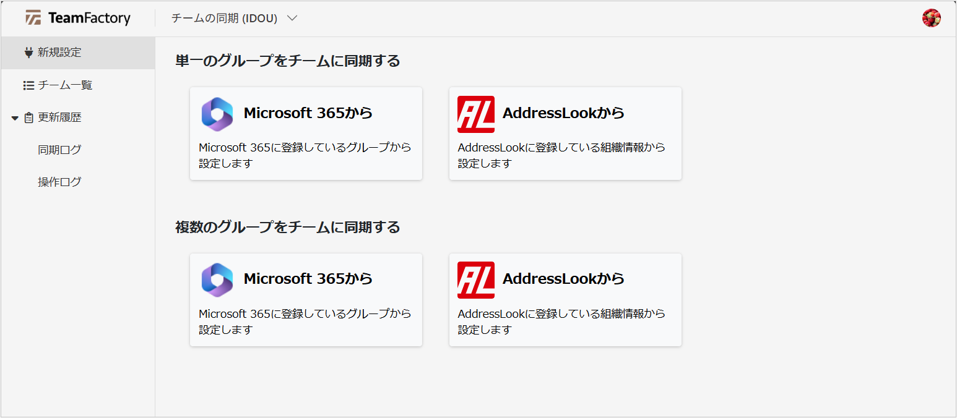
Task: Select single-group Microsoft 365から card title
Action: click(308, 113)
